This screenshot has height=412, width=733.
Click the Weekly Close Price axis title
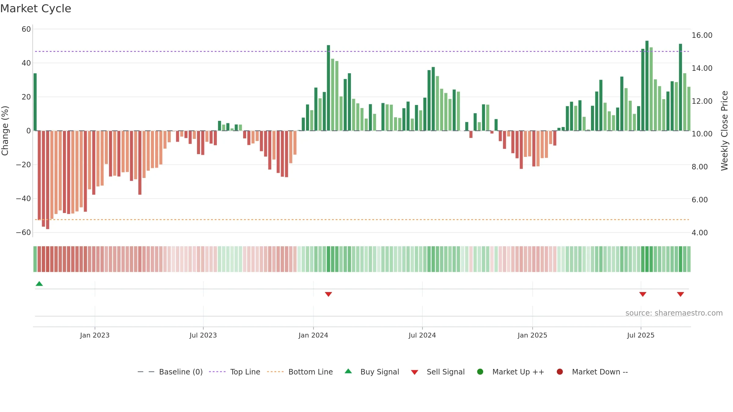(x=724, y=131)
